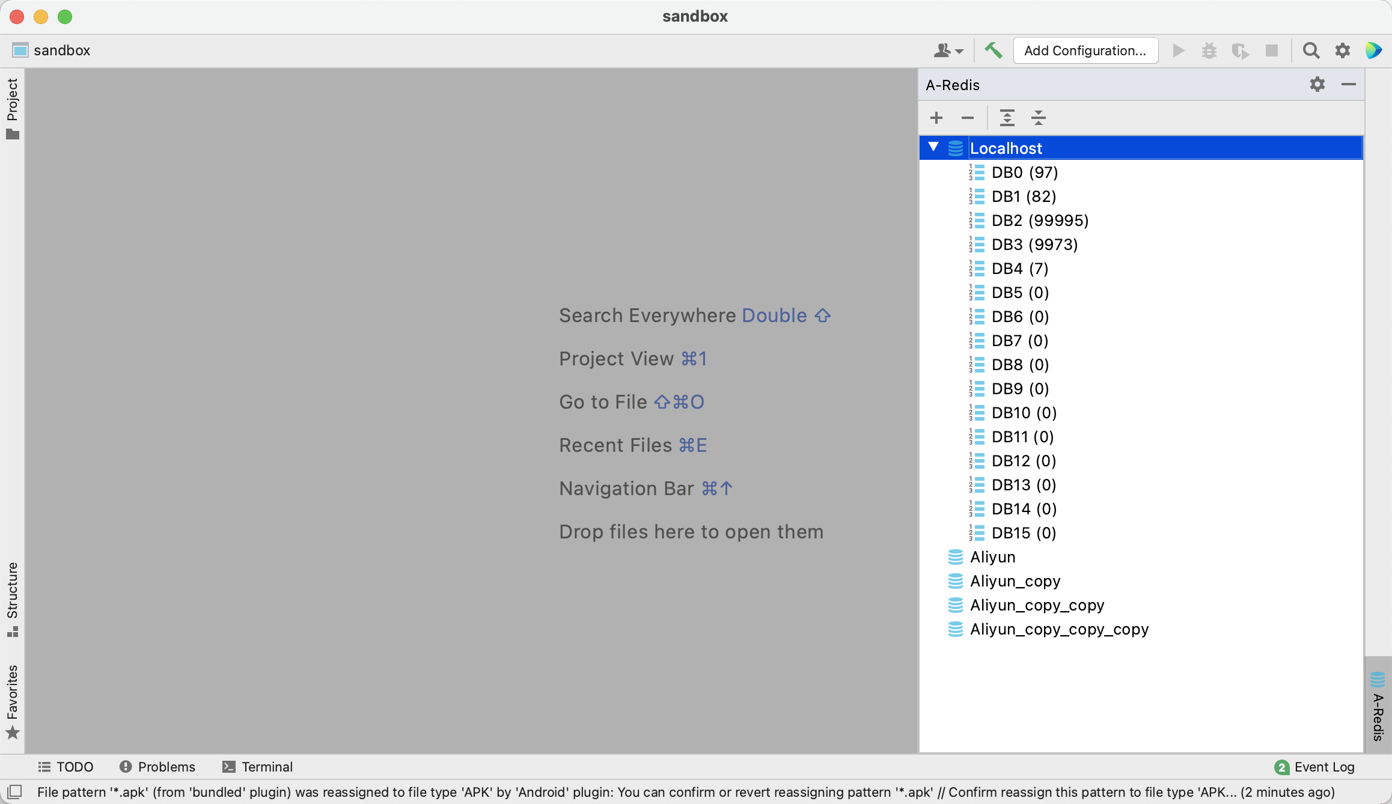Open the Problems tab
This screenshot has height=804, width=1392.
[x=157, y=767]
